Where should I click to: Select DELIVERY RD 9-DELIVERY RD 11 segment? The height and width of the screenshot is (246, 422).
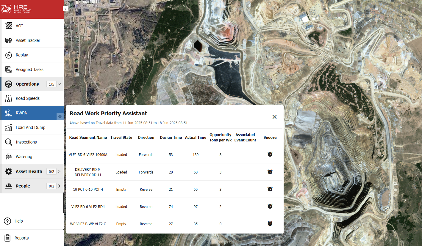coord(88,172)
